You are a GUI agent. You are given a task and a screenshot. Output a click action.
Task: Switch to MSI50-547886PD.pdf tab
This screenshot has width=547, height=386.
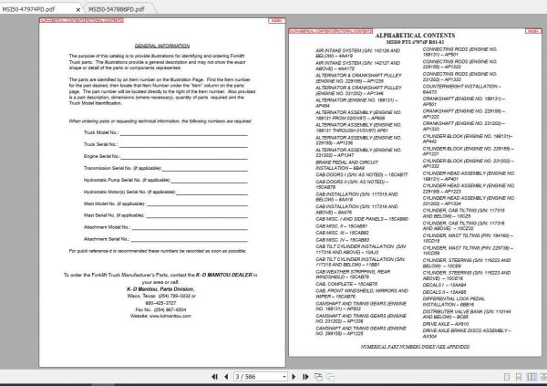pyautogui.click(x=117, y=9)
